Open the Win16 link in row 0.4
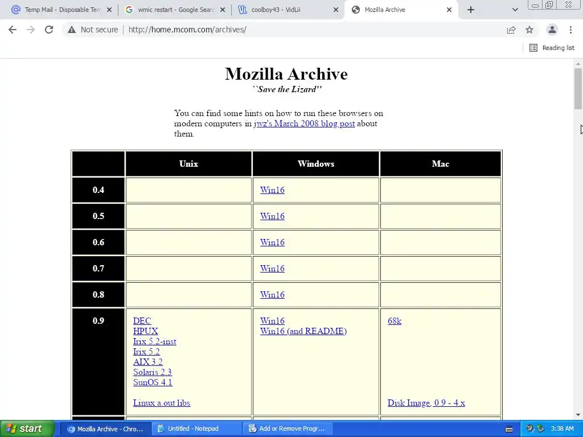Viewport: 583px width, 437px height. coord(272,190)
